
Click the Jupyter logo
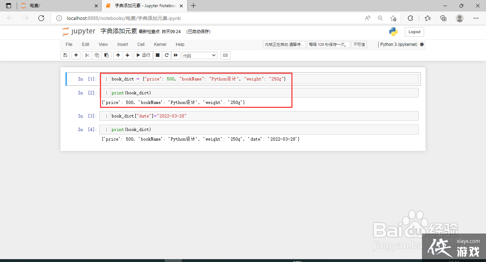click(x=79, y=31)
